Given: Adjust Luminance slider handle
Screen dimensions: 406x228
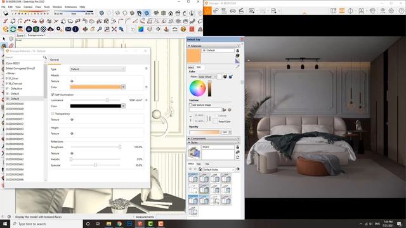Looking at the screenshot, I should point(107,100).
